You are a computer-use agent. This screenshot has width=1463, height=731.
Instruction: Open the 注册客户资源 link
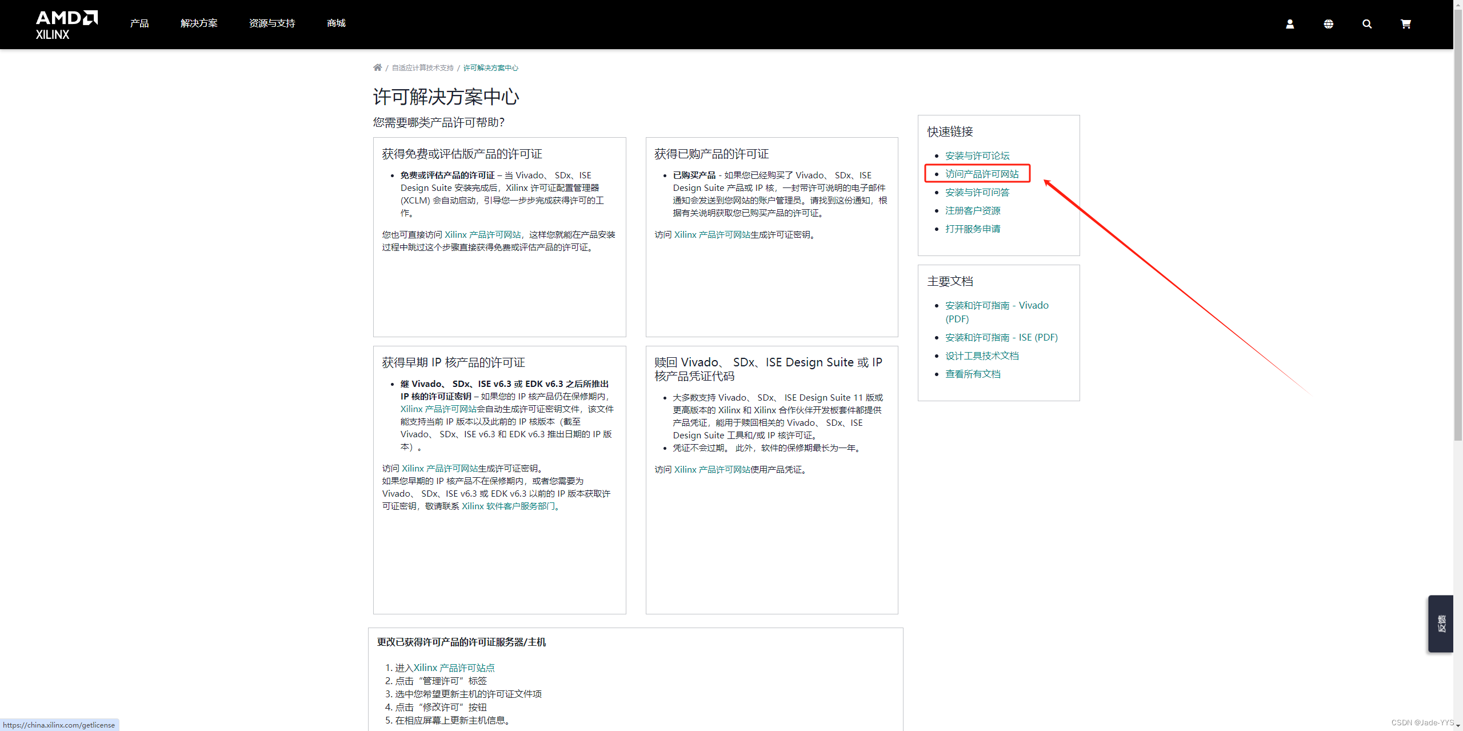[973, 210]
